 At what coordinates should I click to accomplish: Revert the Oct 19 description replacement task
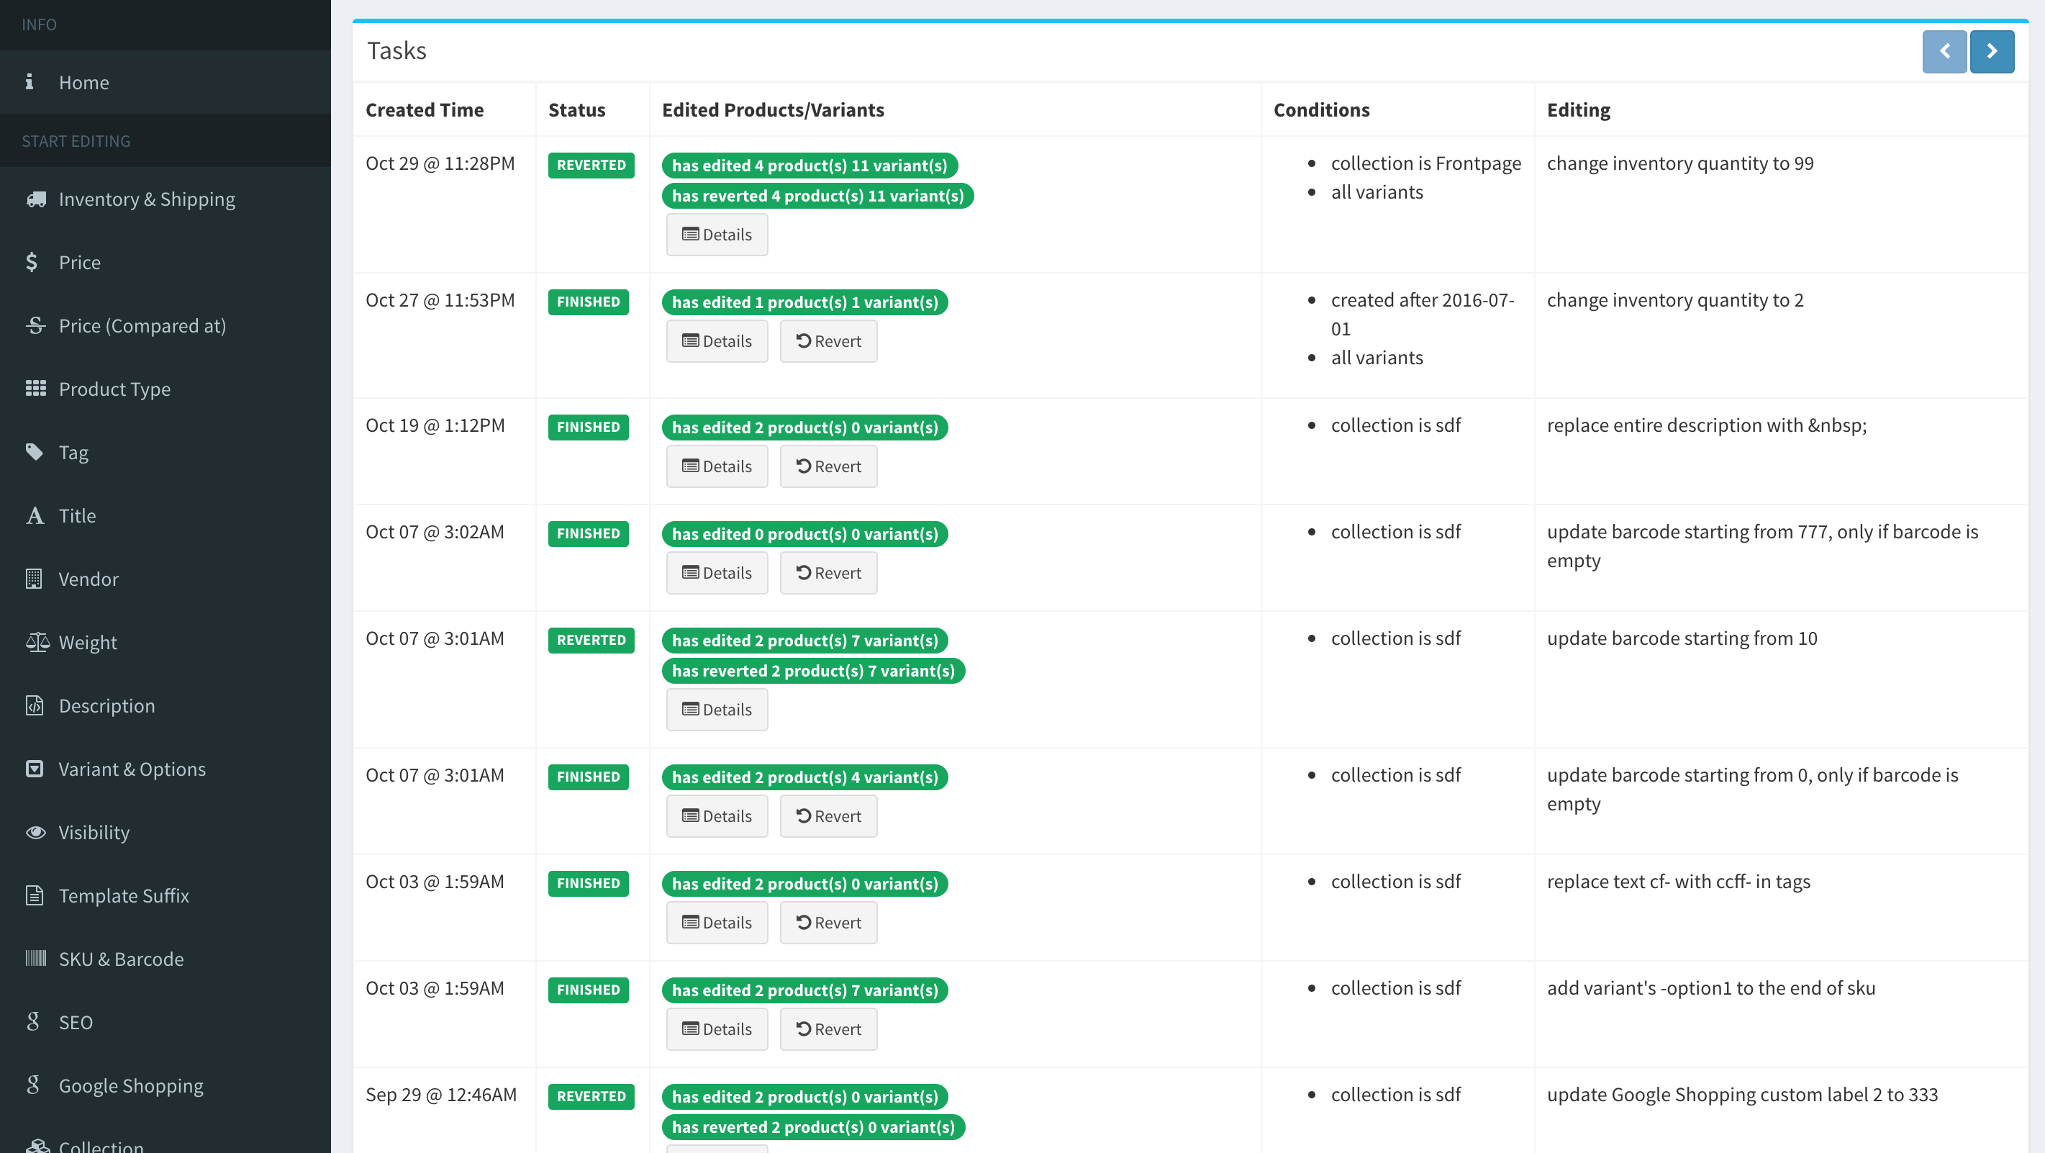828,467
